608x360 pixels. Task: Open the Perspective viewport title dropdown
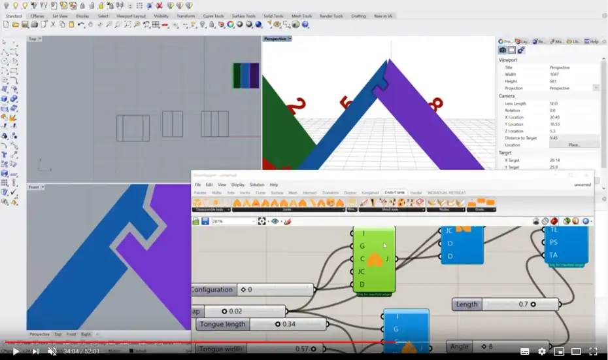290,39
